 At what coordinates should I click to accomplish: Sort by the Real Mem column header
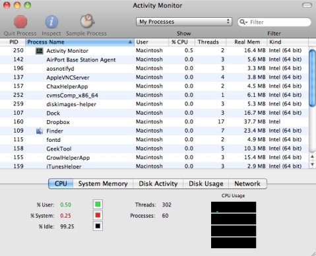click(247, 42)
